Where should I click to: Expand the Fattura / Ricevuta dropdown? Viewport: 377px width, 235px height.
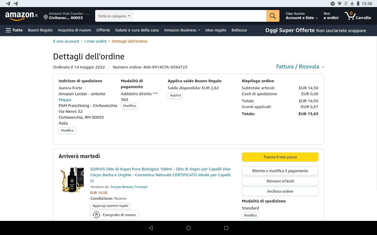(300, 67)
